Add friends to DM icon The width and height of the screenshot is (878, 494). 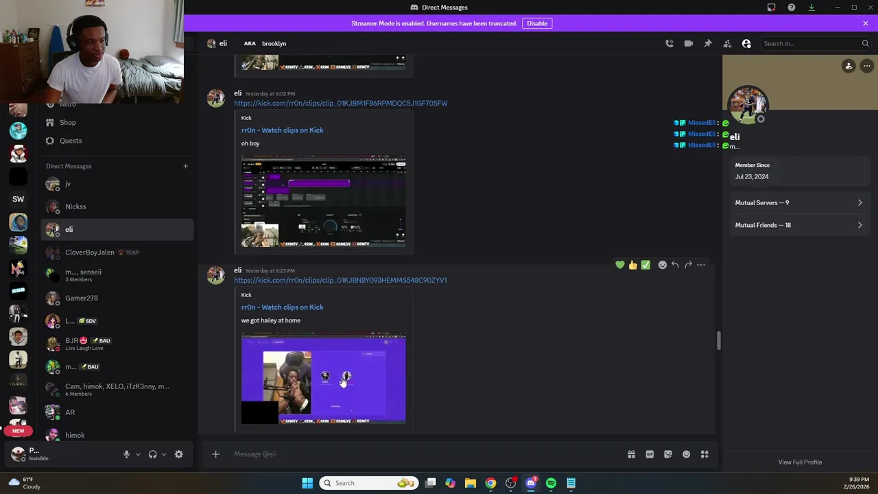tap(727, 43)
